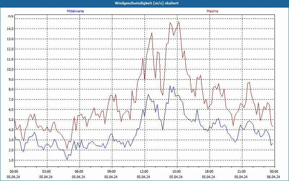The height and width of the screenshot is (181, 289).
Task: Click the 13,0 y-axis value
Action: pos(10,39)
